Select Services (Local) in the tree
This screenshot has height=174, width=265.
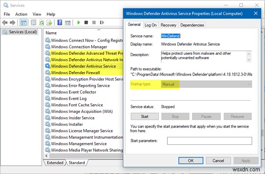[x=20, y=32]
